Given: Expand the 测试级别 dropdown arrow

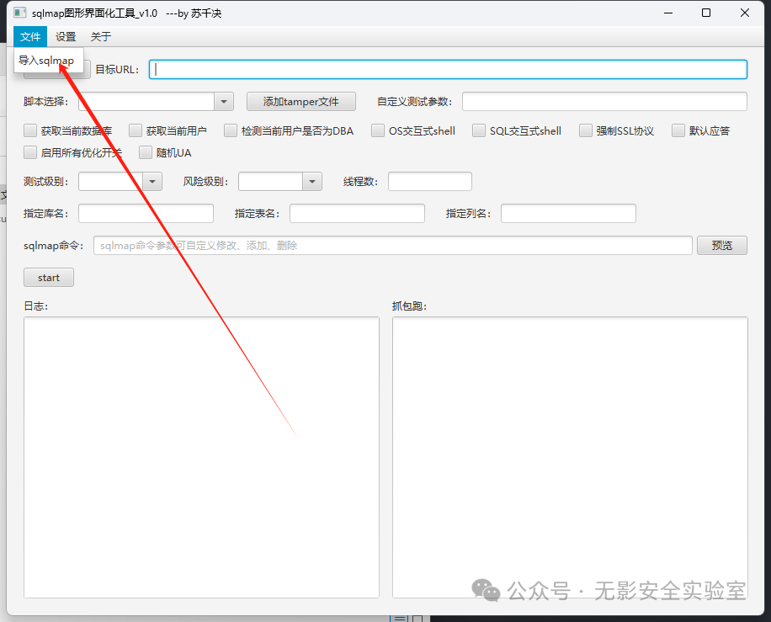Looking at the screenshot, I should pos(152,182).
